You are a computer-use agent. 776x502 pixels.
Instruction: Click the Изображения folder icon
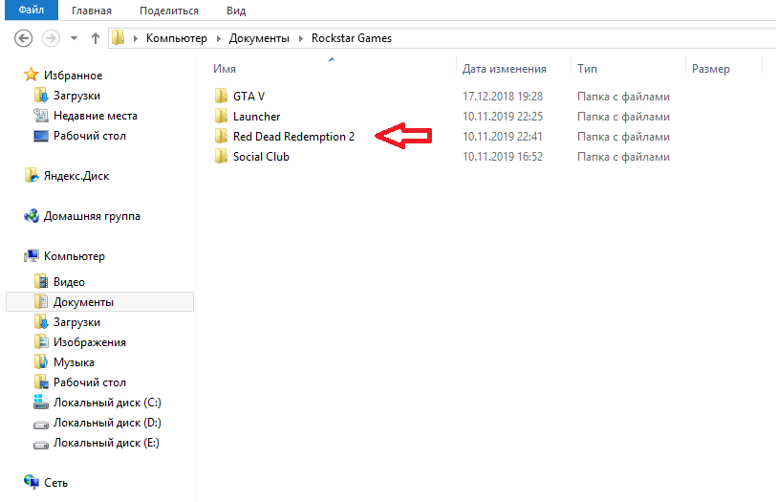pyautogui.click(x=40, y=341)
